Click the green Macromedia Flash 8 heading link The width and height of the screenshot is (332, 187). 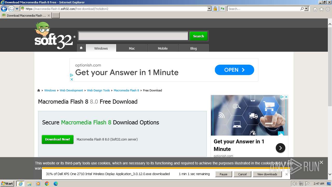coord(86,122)
